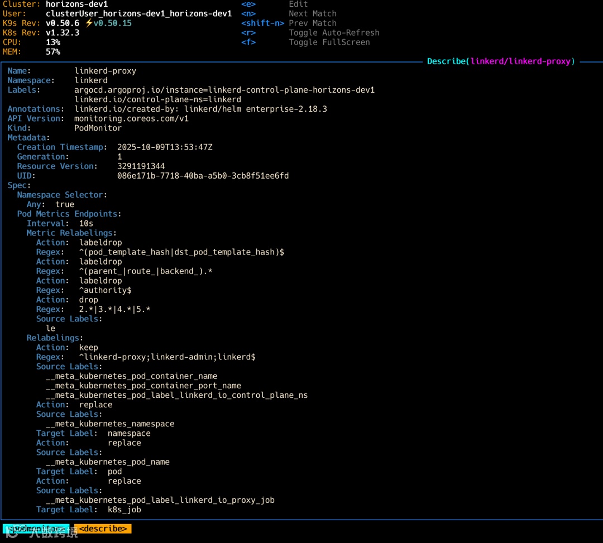The image size is (603, 543).
Task: Click __meta_kubernetes_pod_label_linkerd_io_control_plane_ns
Action: coord(177,395)
